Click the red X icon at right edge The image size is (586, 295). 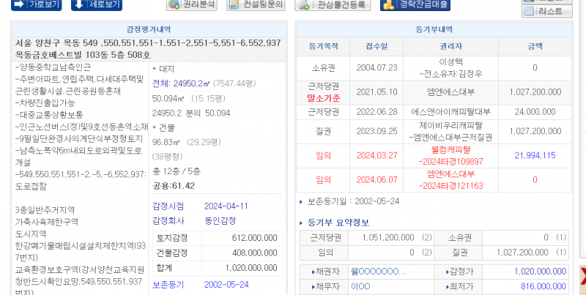(x=582, y=276)
